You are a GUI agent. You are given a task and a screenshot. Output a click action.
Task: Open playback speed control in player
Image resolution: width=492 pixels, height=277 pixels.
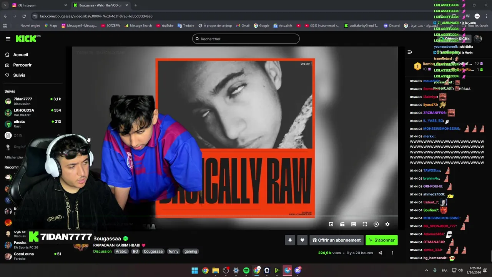376,224
